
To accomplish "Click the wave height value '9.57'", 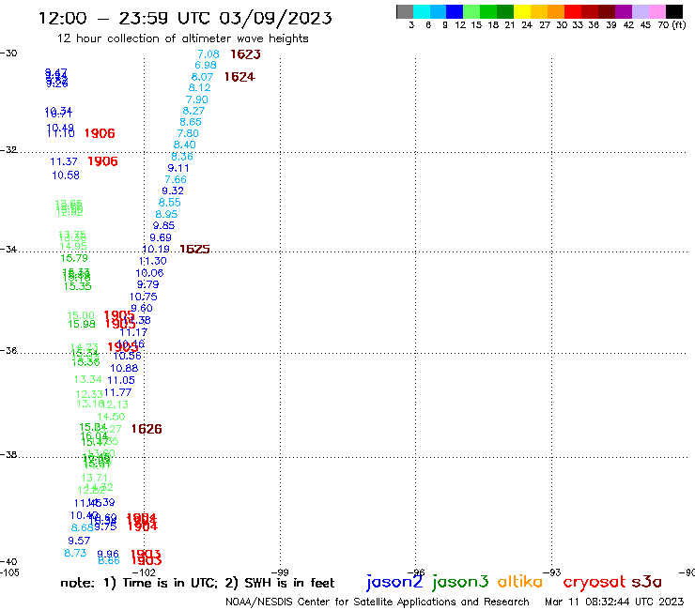I will 79,541.
